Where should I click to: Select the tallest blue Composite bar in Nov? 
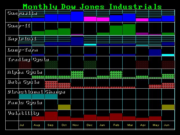(77, 16)
